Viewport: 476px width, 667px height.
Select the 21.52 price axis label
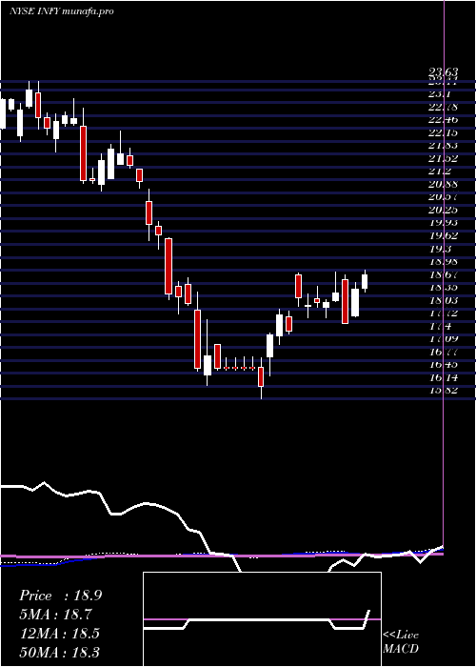pyautogui.click(x=444, y=159)
